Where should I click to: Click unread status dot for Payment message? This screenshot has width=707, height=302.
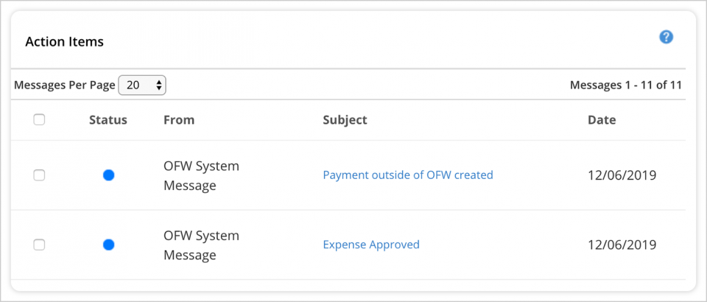pos(108,175)
